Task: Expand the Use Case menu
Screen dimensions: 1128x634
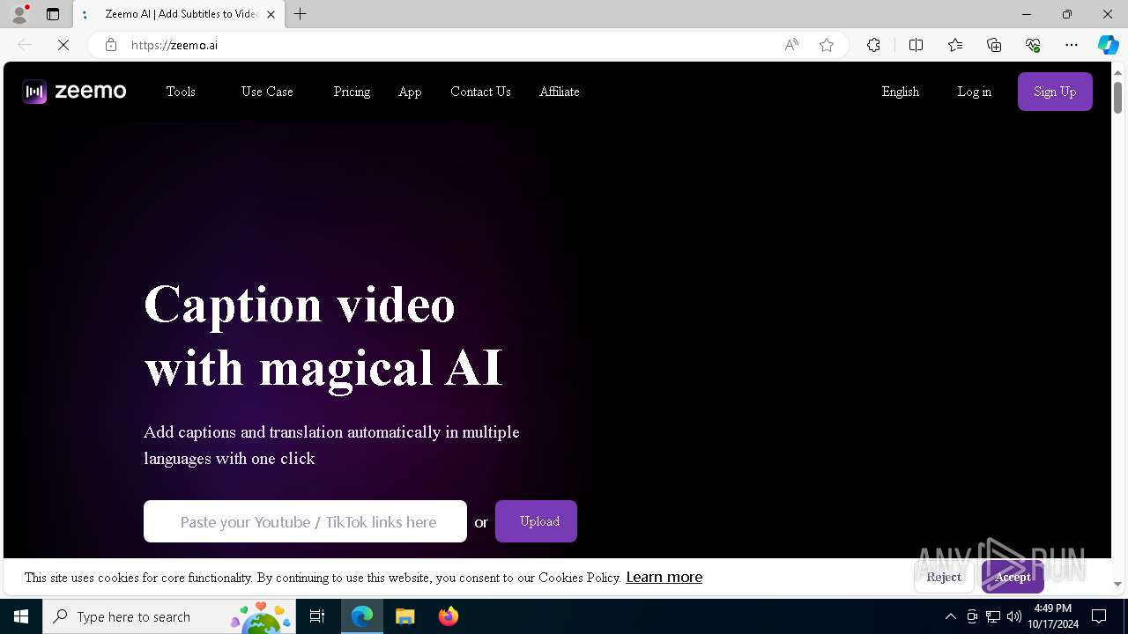Action: coord(267,92)
